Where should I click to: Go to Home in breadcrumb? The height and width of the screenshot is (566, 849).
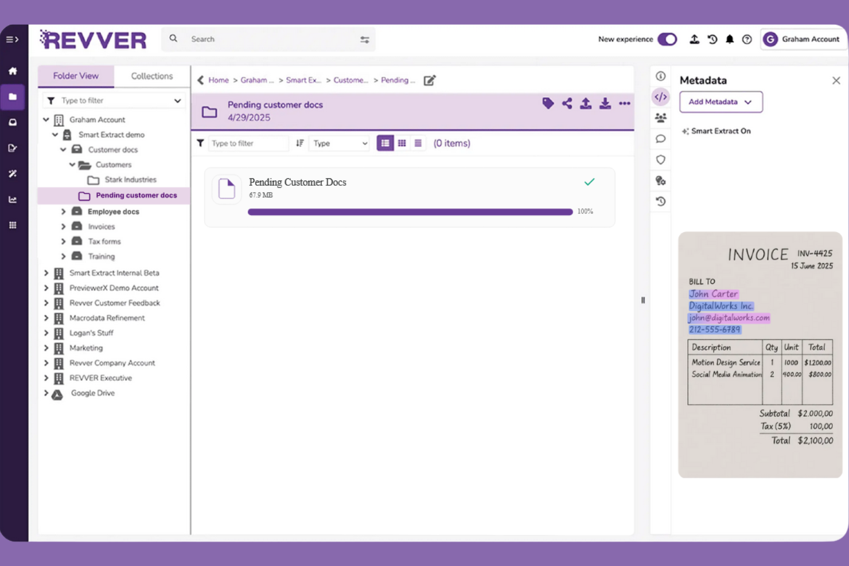click(x=219, y=80)
